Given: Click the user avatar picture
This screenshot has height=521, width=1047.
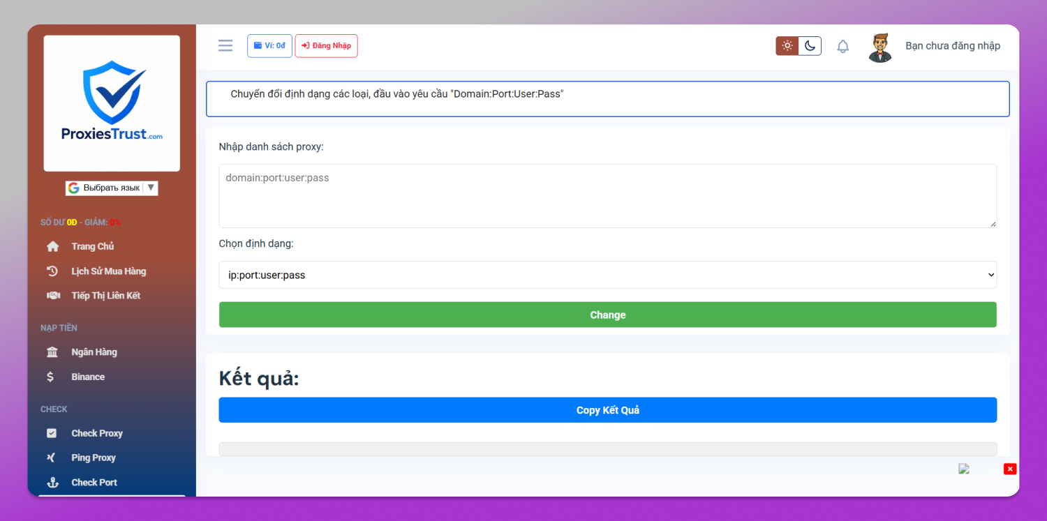Looking at the screenshot, I should click(x=881, y=47).
